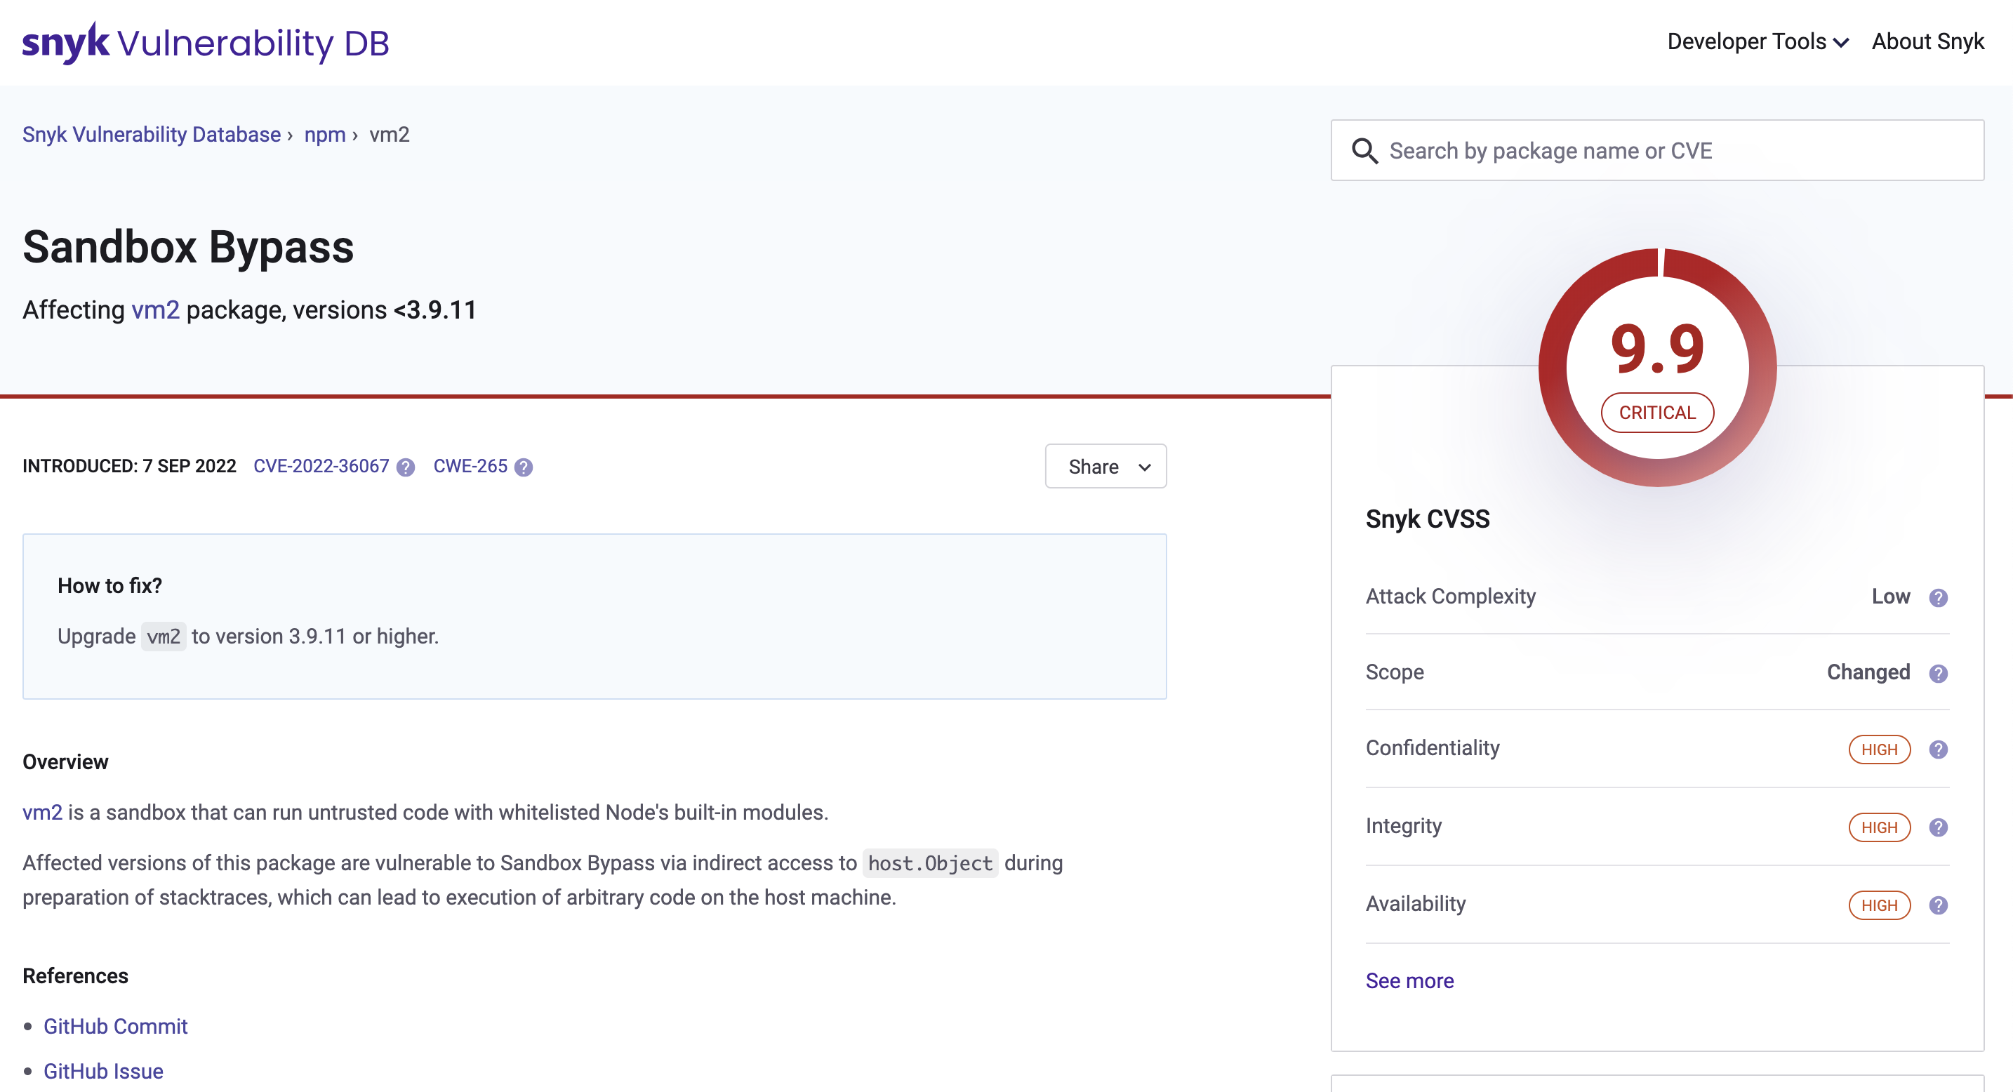Click the Integrity HIGH badge
The image size is (2013, 1092).
[x=1880, y=827]
